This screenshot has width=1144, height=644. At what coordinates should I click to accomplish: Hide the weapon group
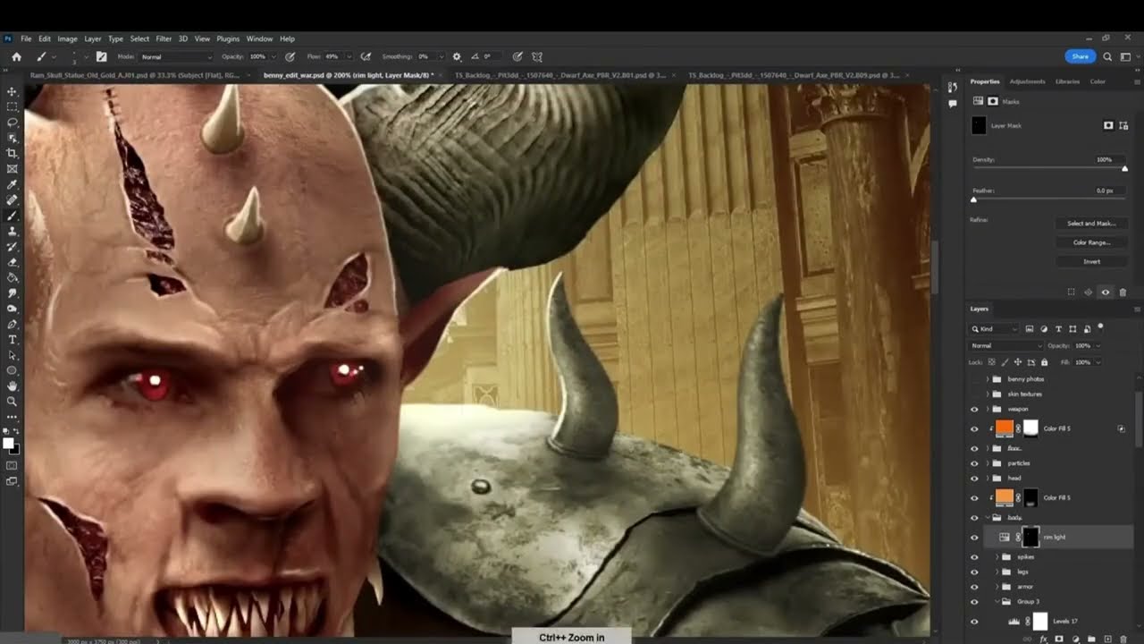[974, 409]
